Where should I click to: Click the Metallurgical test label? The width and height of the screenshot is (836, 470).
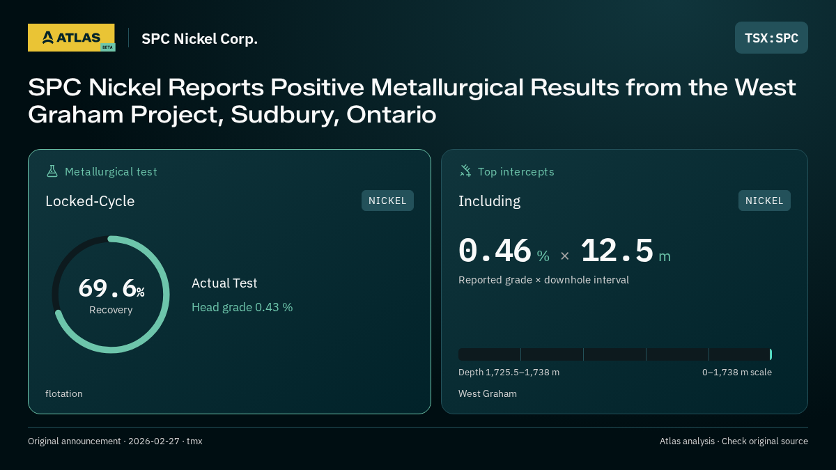111,171
